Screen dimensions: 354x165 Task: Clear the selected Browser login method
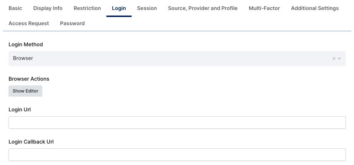pyautogui.click(x=334, y=58)
